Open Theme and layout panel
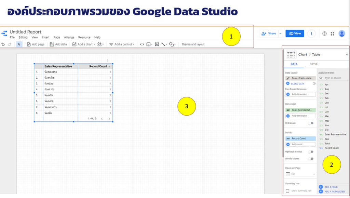350x198 pixels. point(193,44)
